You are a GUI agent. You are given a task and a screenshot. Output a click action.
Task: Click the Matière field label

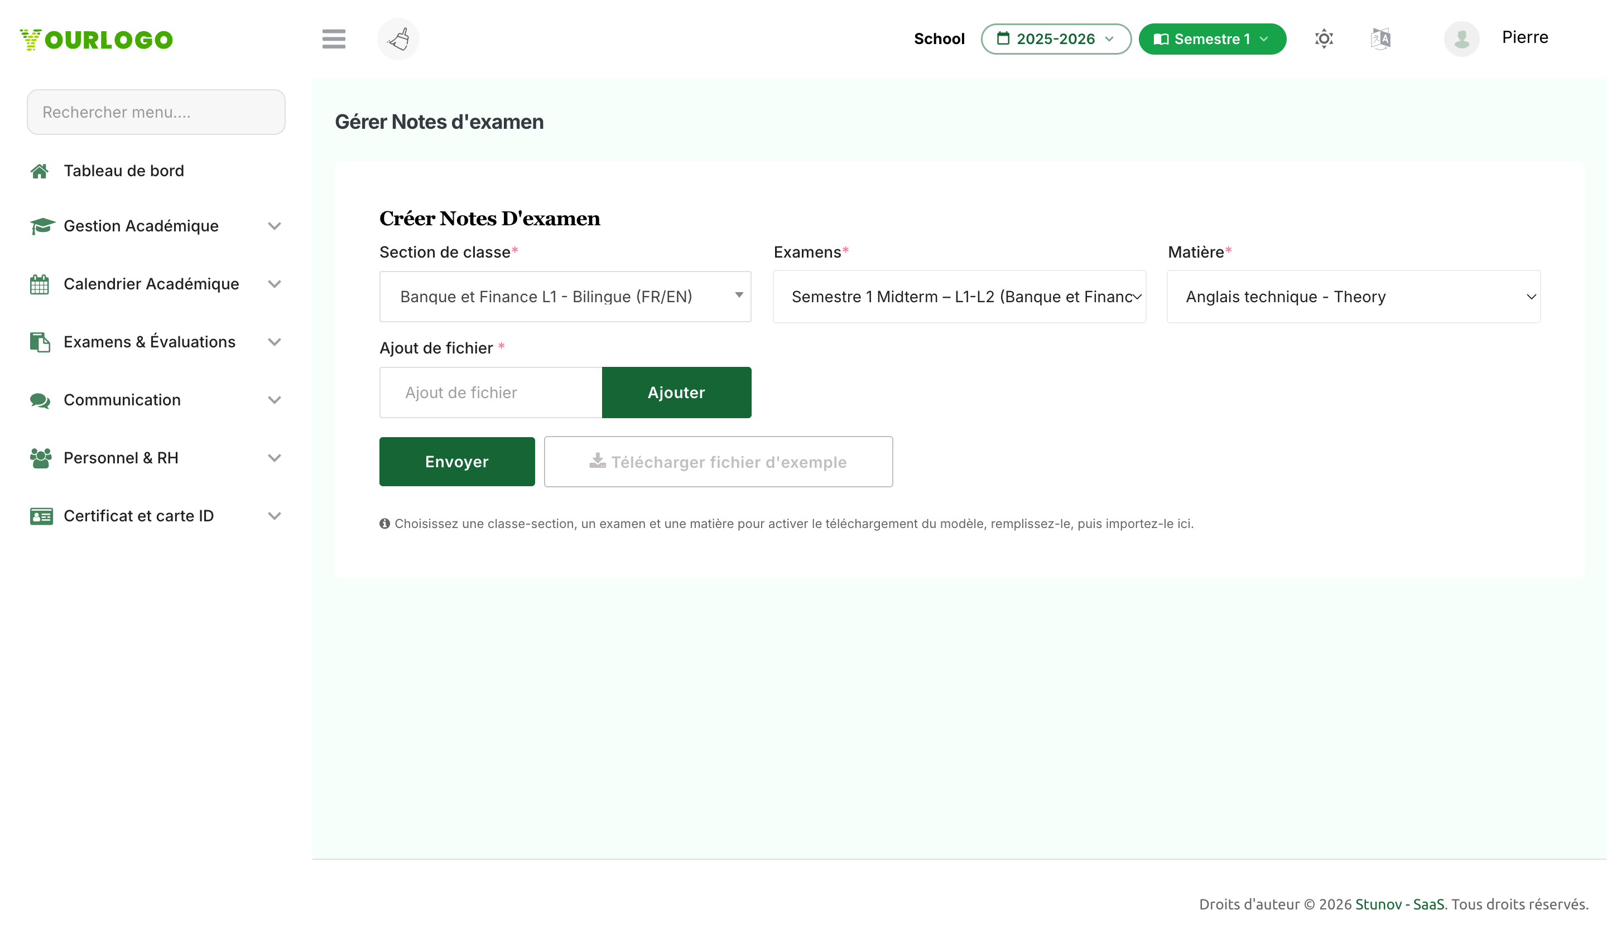click(1196, 253)
